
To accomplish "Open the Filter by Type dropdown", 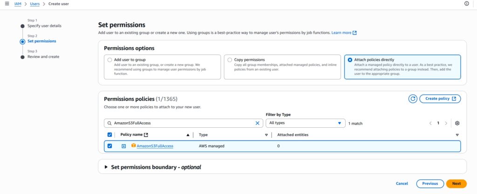I will tap(306, 123).
